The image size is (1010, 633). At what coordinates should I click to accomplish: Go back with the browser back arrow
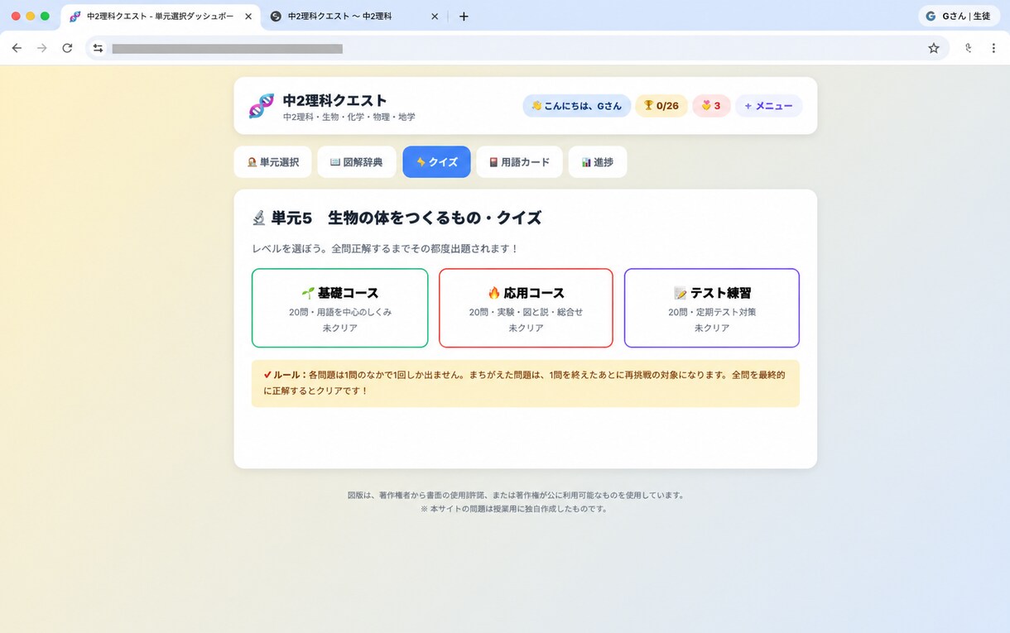pyautogui.click(x=17, y=48)
